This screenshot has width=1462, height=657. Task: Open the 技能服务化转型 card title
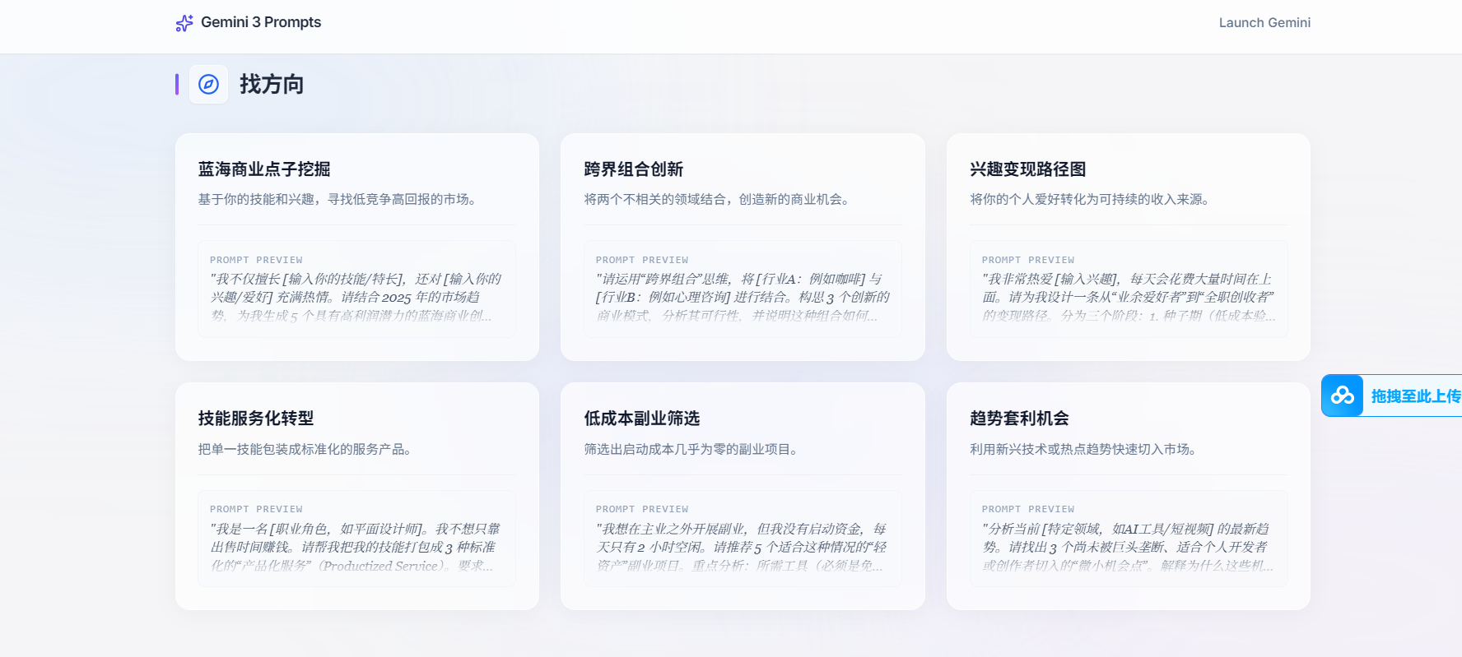click(256, 419)
